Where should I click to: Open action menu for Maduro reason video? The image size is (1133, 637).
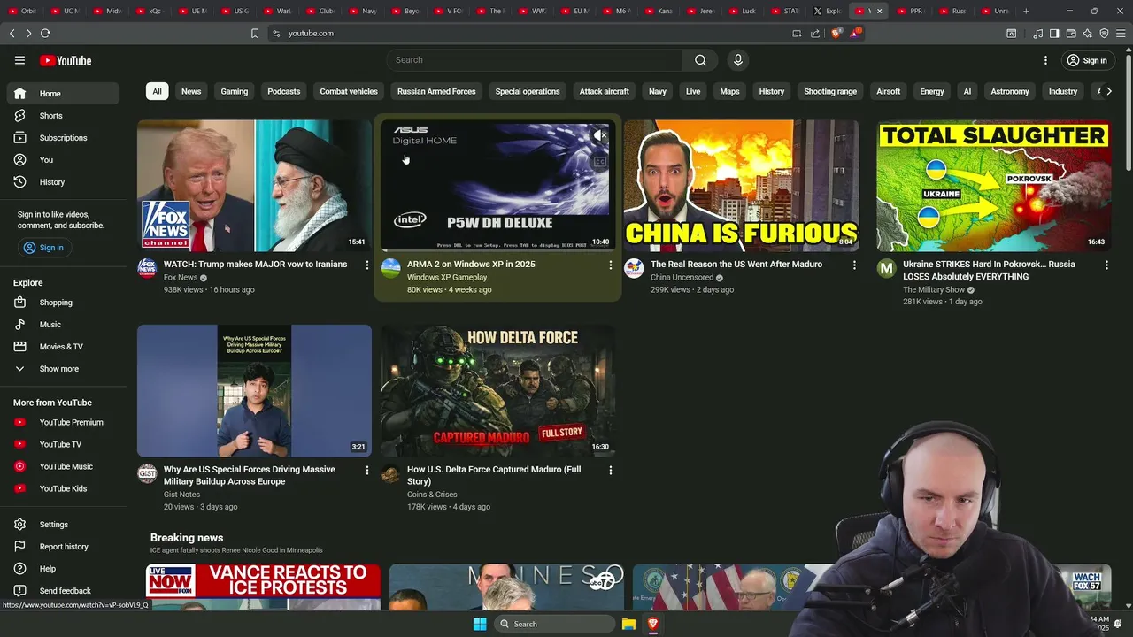click(x=854, y=265)
